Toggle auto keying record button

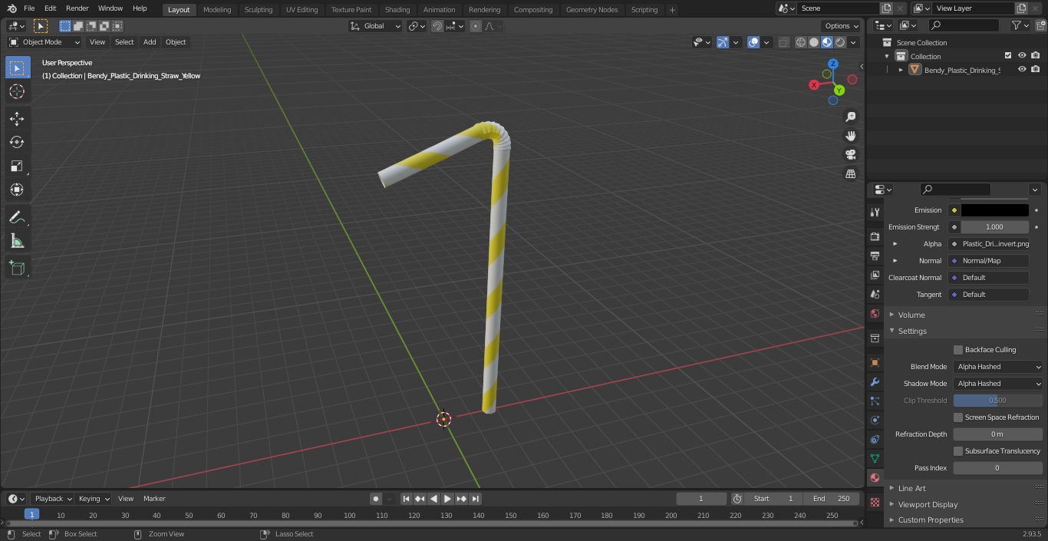coord(375,499)
